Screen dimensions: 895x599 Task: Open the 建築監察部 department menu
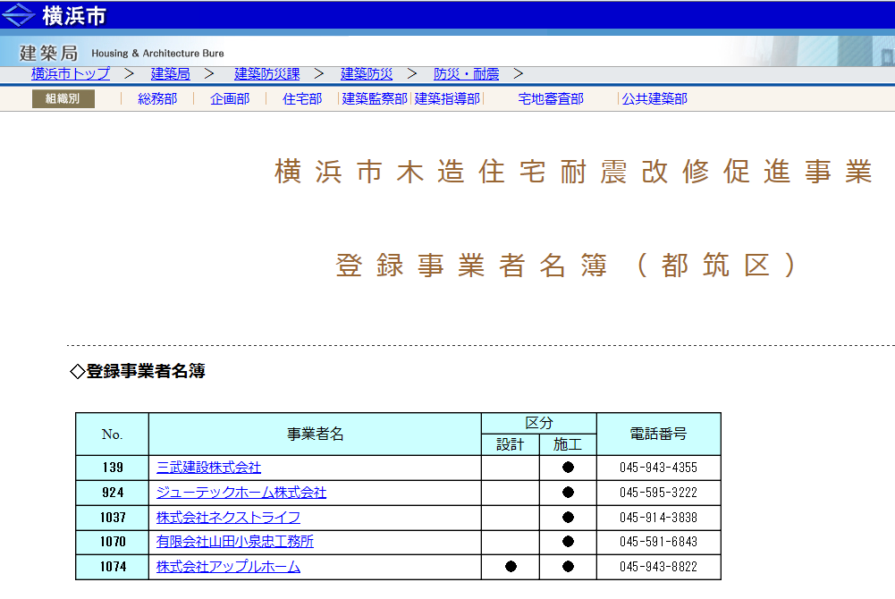coord(375,99)
